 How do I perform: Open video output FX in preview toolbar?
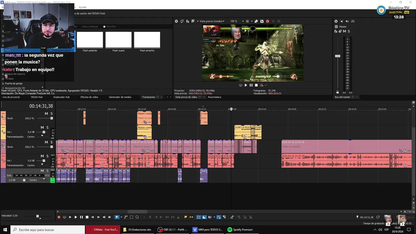click(188, 21)
